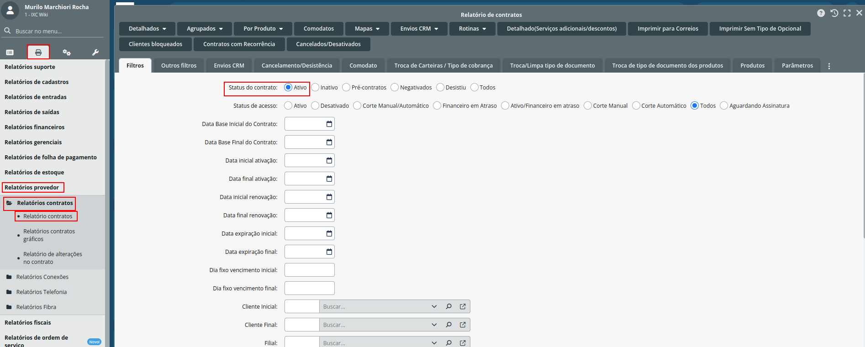Open the gears settings icon in sidebar
The width and height of the screenshot is (865, 347).
point(67,53)
